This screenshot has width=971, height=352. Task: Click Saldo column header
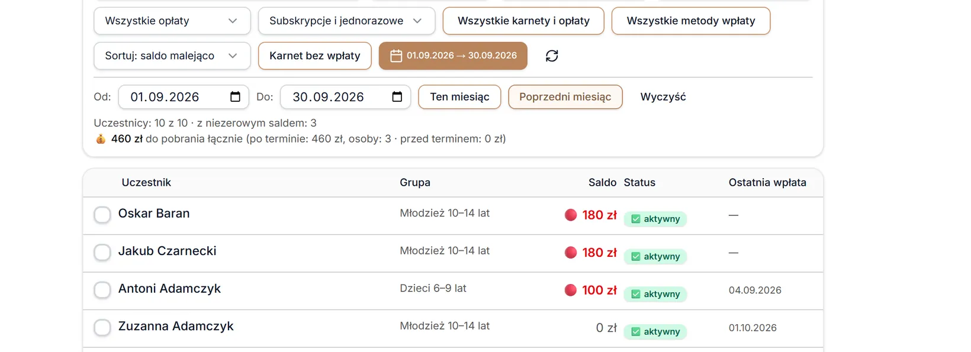(x=602, y=183)
